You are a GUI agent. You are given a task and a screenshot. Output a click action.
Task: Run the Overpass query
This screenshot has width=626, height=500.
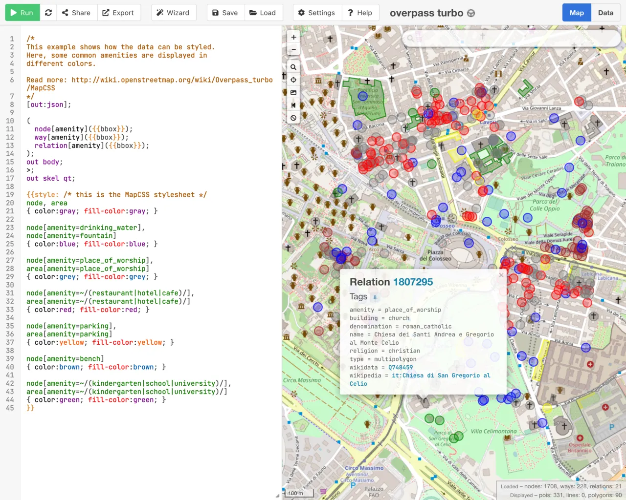[x=22, y=13]
